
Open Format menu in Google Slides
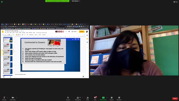tap(17, 33)
